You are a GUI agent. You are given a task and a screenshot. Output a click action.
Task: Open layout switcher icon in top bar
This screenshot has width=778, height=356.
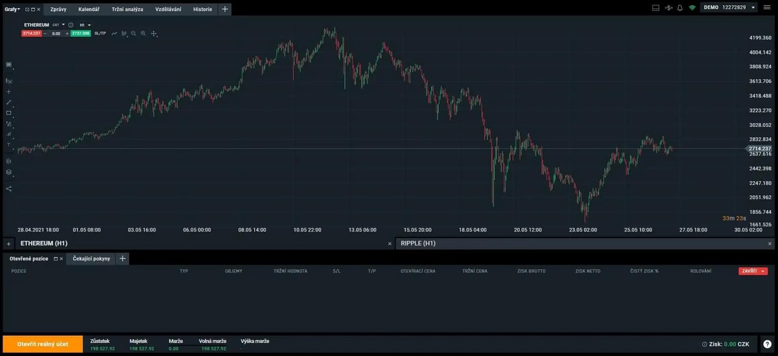point(655,8)
